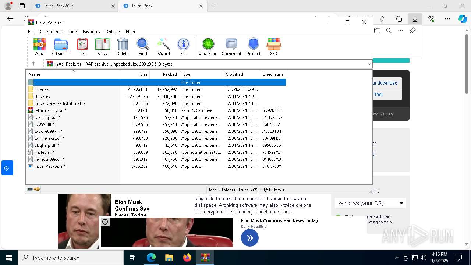Open the View toolbar icon
This screenshot has width=471, height=265.
102,47
